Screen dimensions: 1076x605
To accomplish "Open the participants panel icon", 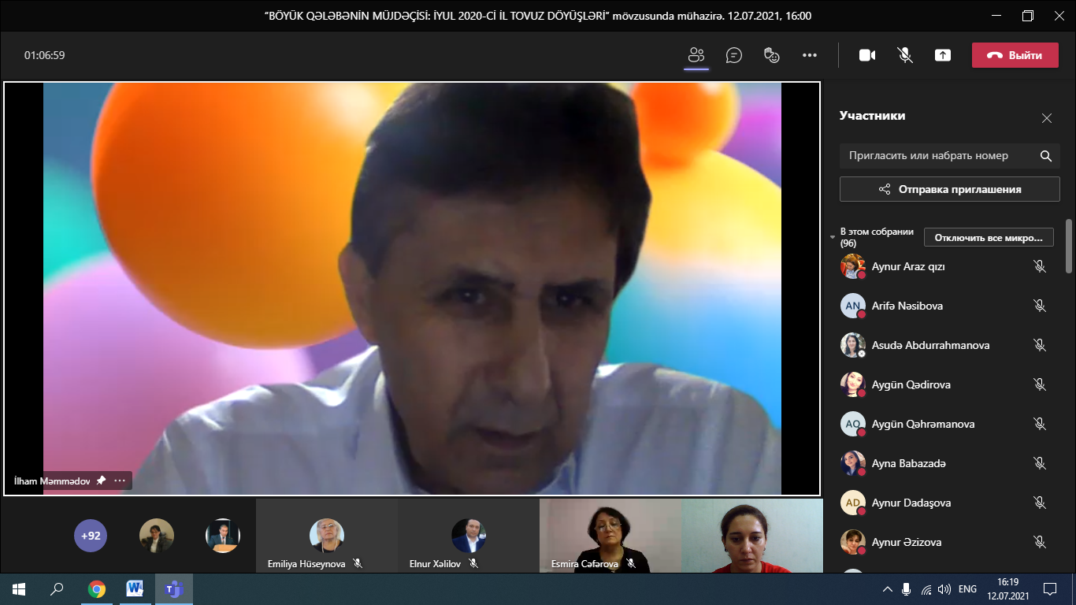I will (696, 55).
